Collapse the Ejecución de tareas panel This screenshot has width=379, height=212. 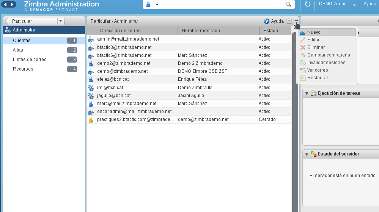307,94
